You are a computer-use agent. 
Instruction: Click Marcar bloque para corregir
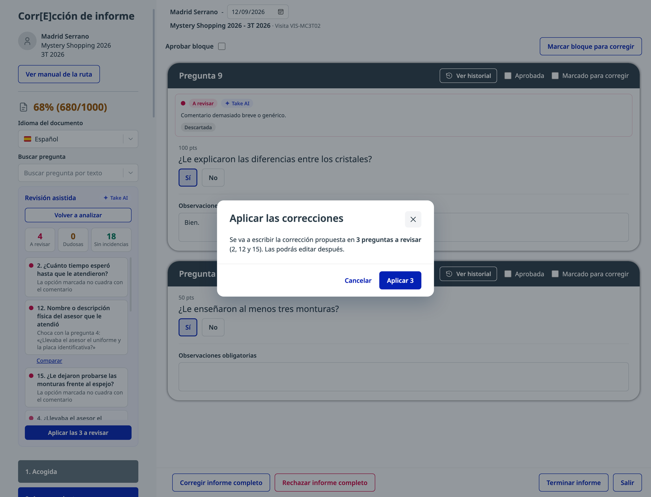591,46
